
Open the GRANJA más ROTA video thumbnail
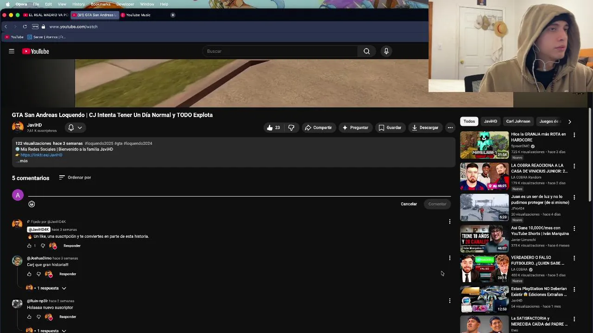pos(484,145)
